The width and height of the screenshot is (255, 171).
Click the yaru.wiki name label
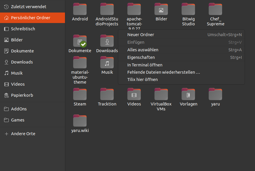click(x=80, y=131)
